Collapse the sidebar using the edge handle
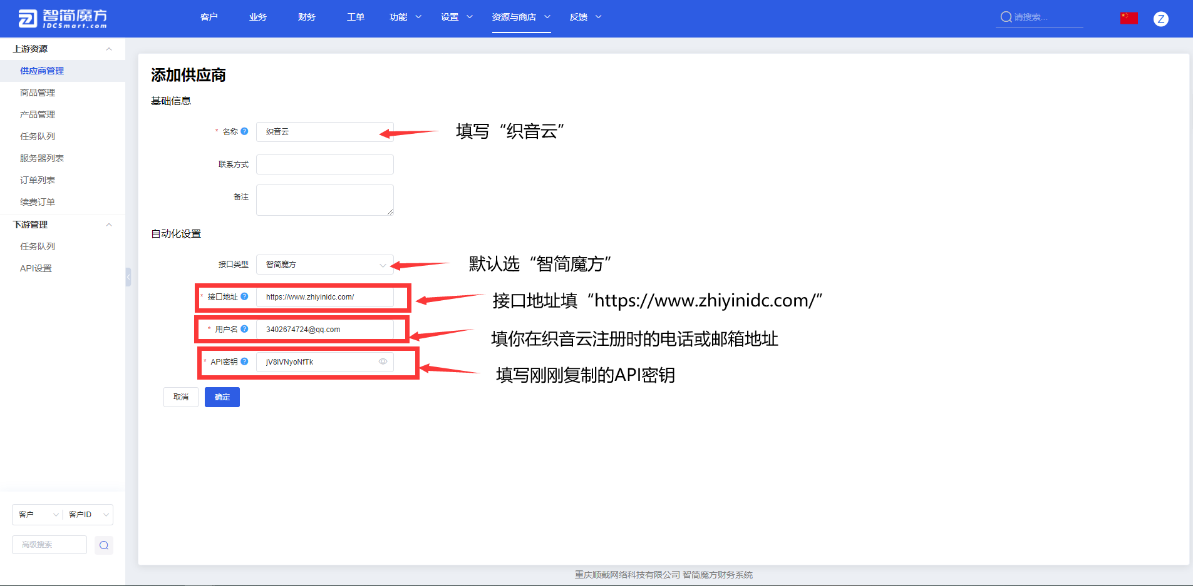This screenshot has width=1193, height=586. [x=128, y=276]
